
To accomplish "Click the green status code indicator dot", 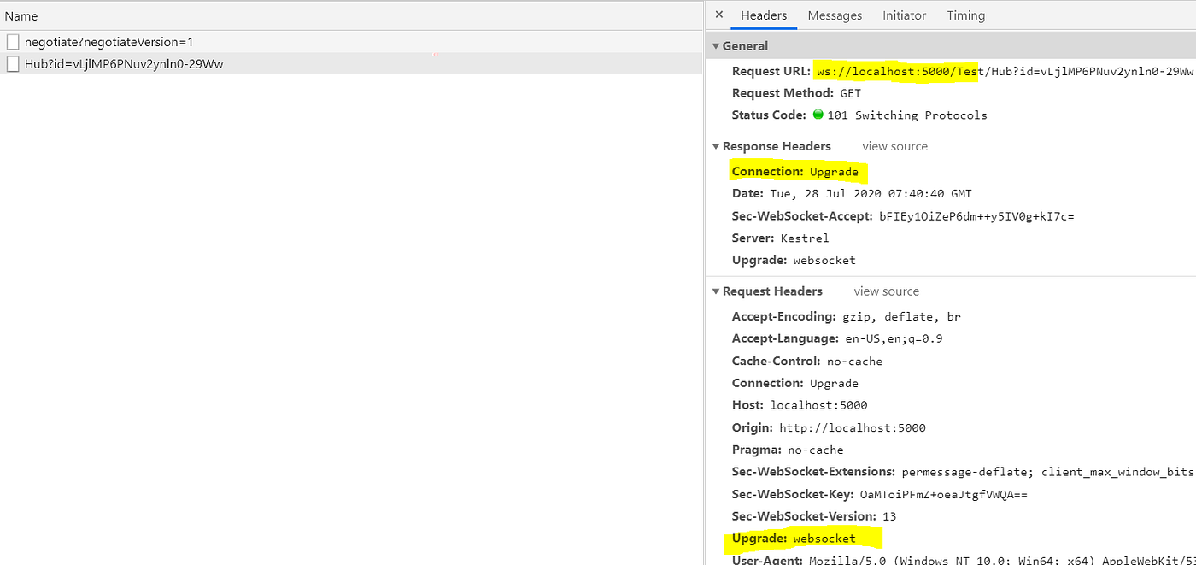I will point(818,115).
